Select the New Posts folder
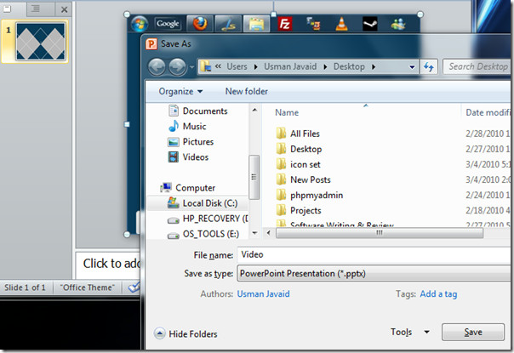 [304, 180]
